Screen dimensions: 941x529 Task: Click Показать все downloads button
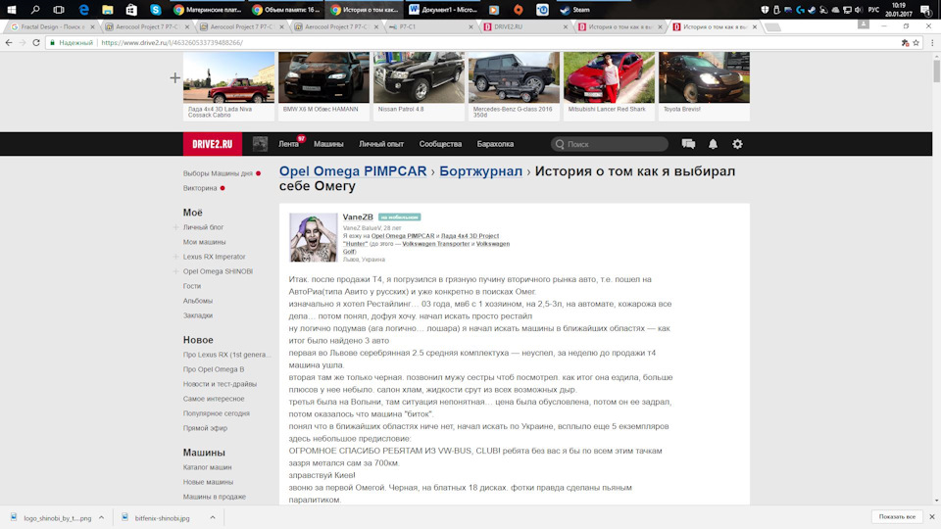point(897,517)
